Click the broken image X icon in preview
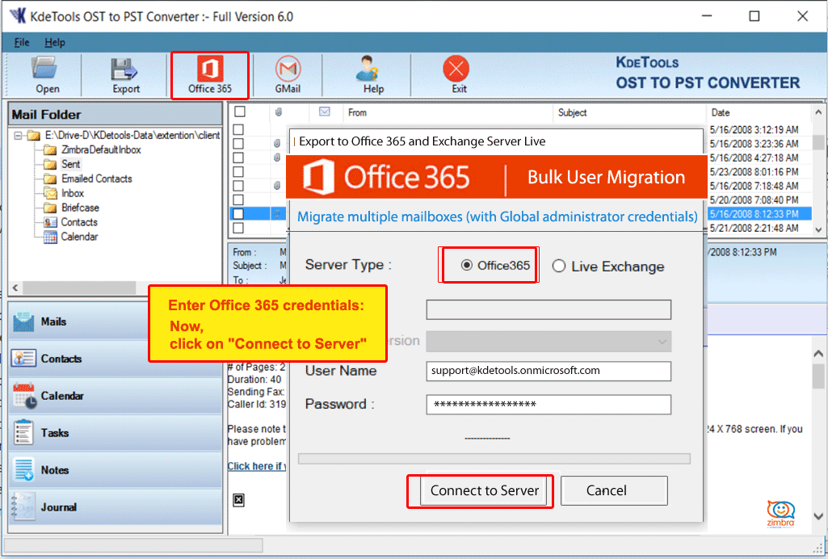 pyautogui.click(x=238, y=500)
